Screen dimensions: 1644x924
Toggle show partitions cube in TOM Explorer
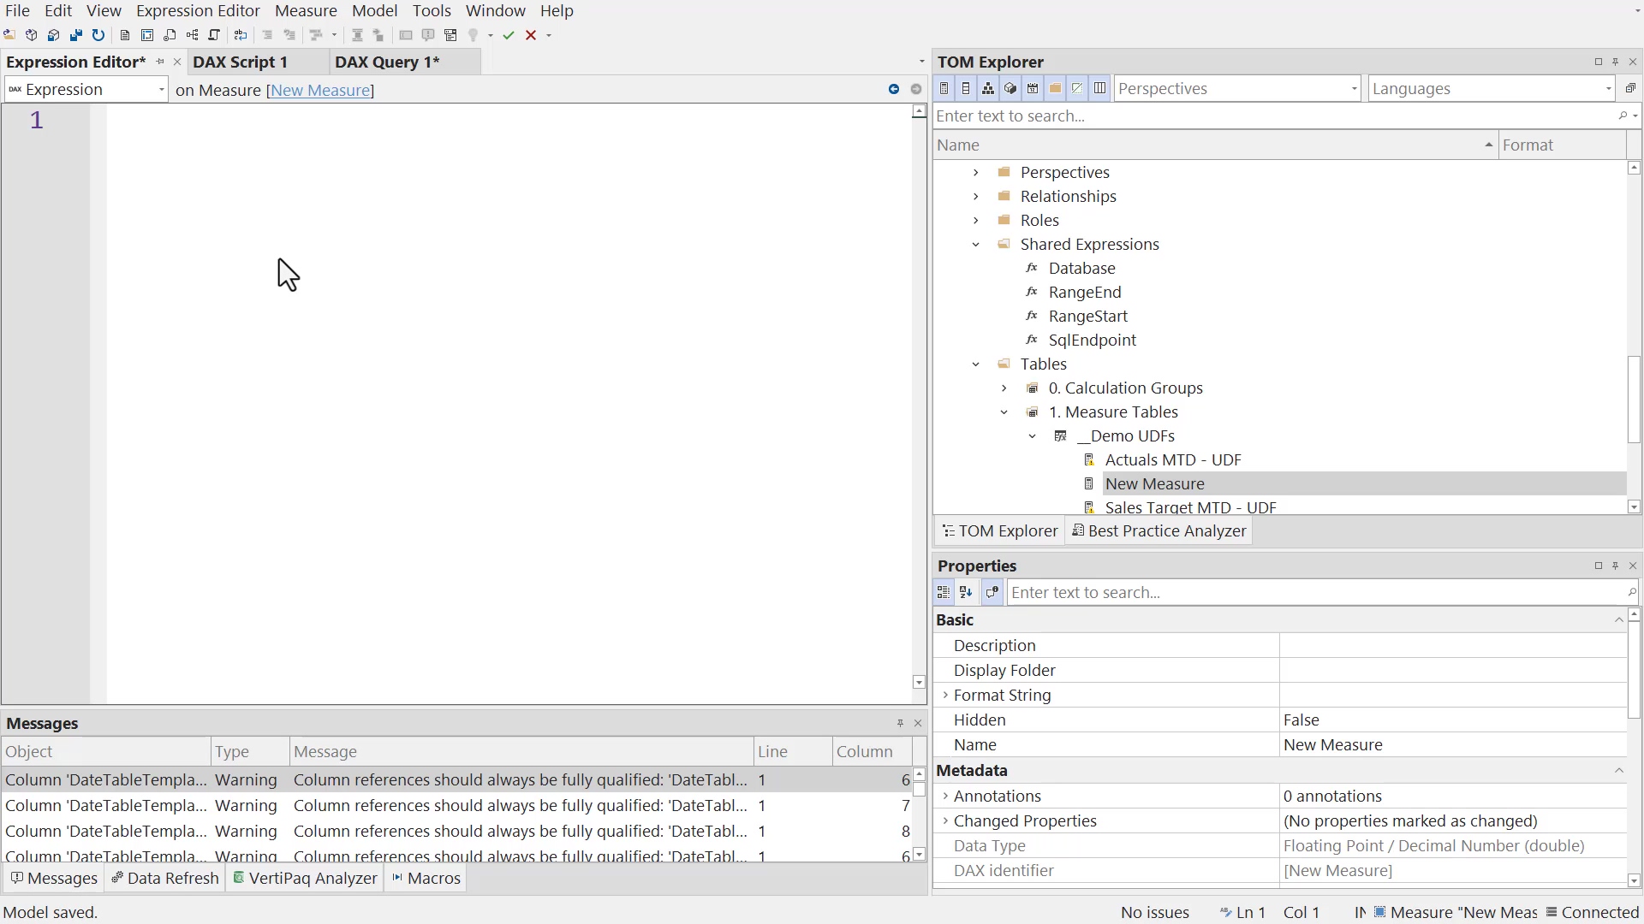coord(1010,88)
